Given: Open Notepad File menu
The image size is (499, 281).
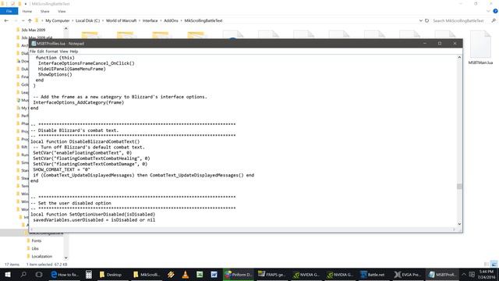Looking at the screenshot, I should [33, 52].
